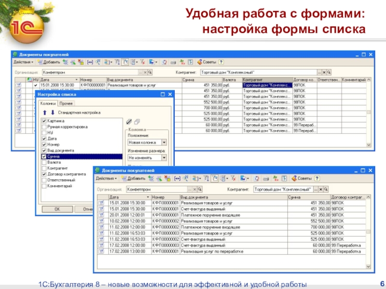Click the help question-mark icon in front window toolbar
Image resolution: width=386 pixels, height=289 pixels.
pos(317,179)
